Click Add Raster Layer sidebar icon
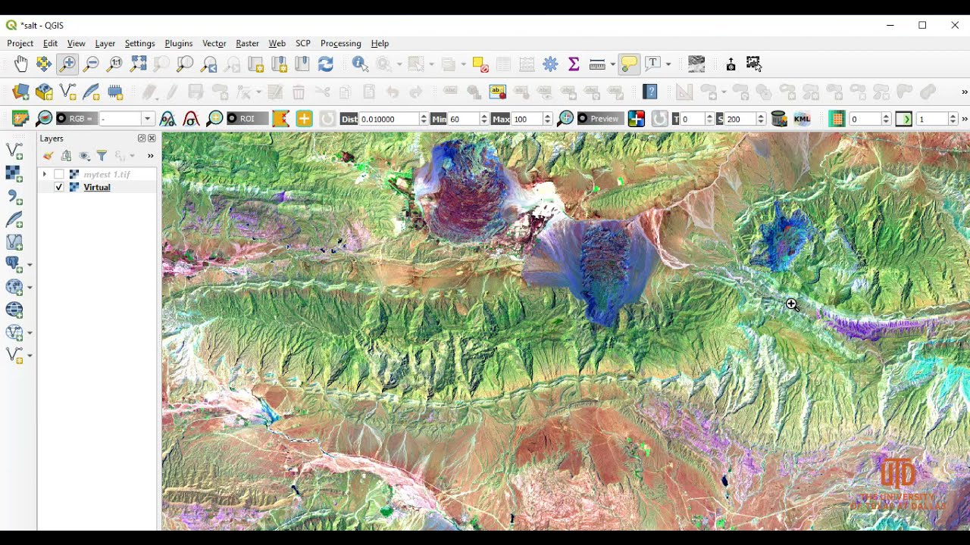The width and height of the screenshot is (970, 545). tap(14, 174)
